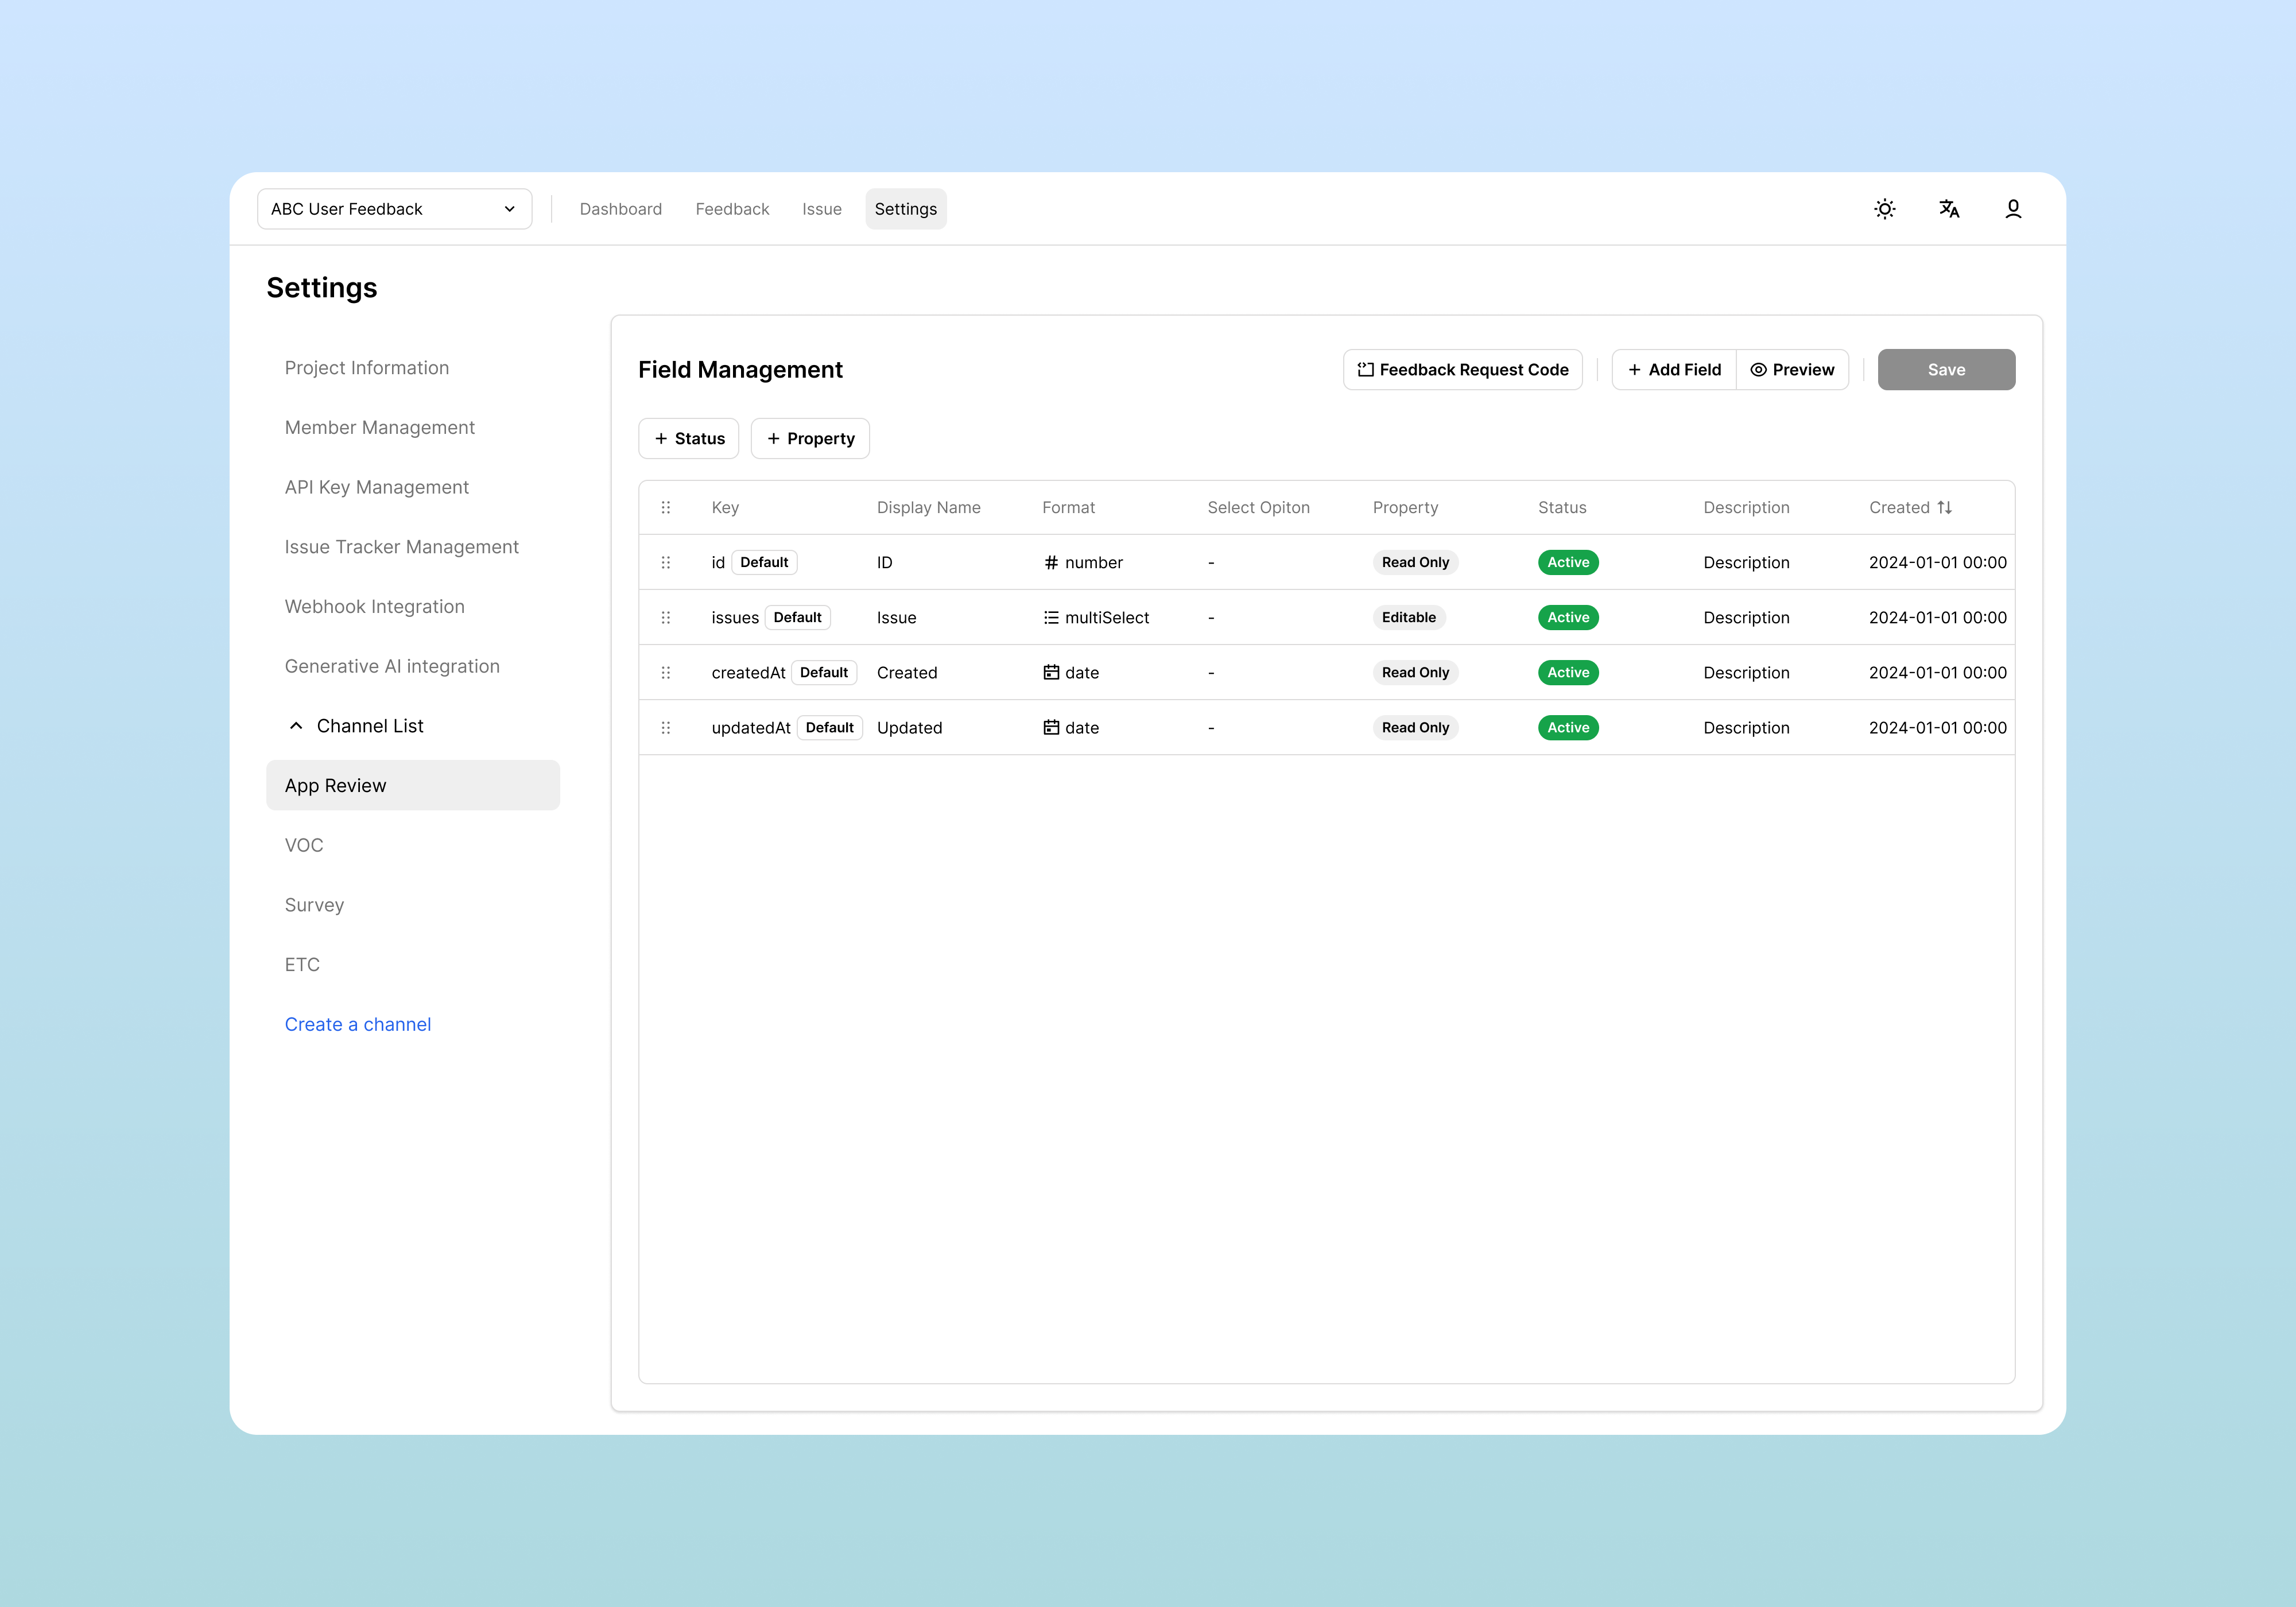Screen dimensions: 2296x1607
Task: Select VOC channel in the sidebar
Action: (304, 845)
